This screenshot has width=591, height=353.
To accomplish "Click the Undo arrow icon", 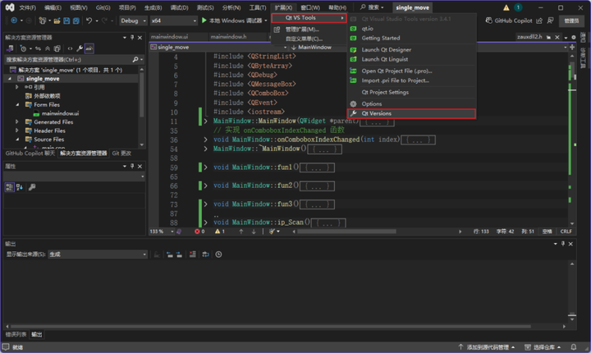I will point(89,21).
